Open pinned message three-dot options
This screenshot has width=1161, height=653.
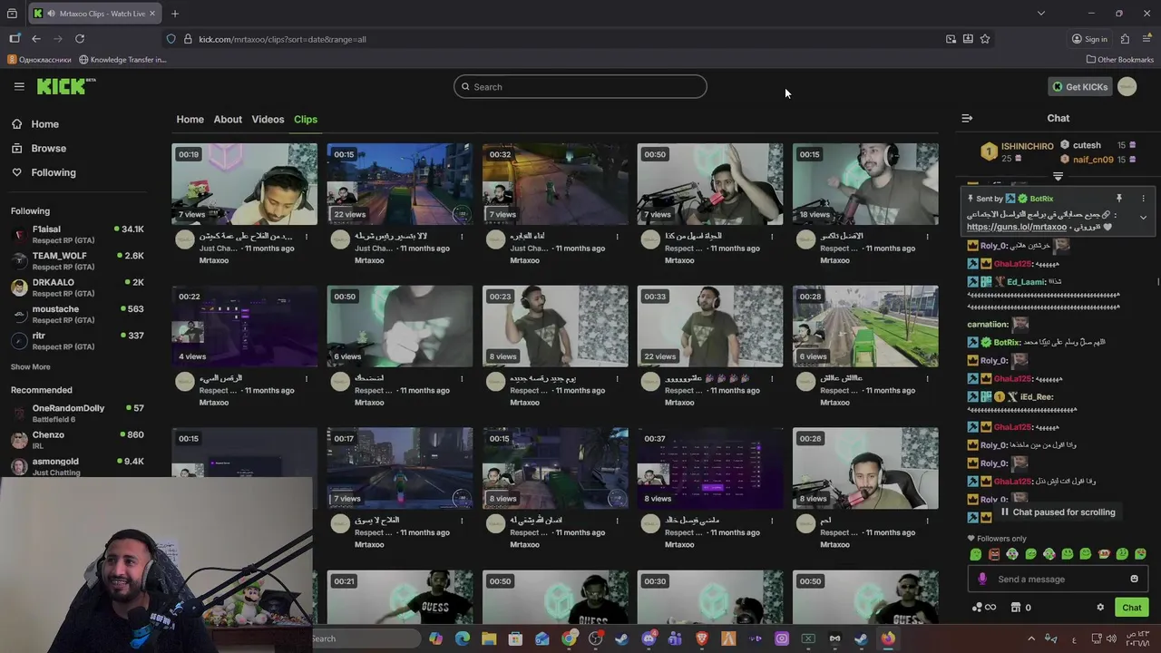tap(1143, 198)
